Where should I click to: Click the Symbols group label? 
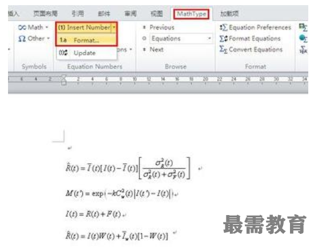pos(34,67)
